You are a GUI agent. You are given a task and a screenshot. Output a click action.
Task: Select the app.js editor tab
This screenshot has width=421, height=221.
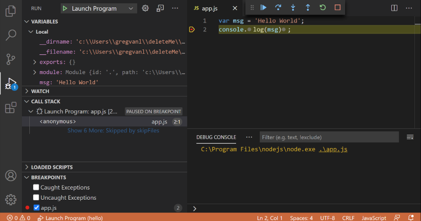pyautogui.click(x=210, y=8)
